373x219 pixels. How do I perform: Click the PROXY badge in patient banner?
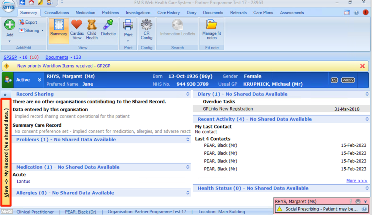click(x=348, y=80)
